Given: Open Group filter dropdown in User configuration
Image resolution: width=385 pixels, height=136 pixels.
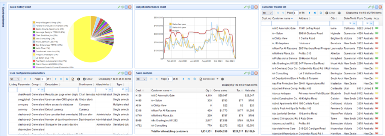Looking at the screenshot, I should 42,90.
